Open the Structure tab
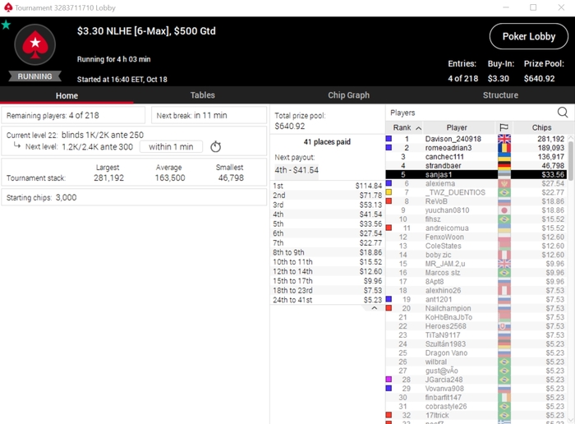 [x=500, y=95]
